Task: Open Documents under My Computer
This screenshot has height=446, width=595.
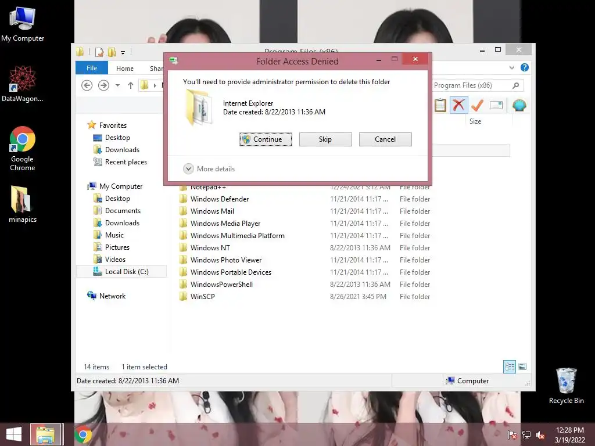Action: pyautogui.click(x=123, y=210)
